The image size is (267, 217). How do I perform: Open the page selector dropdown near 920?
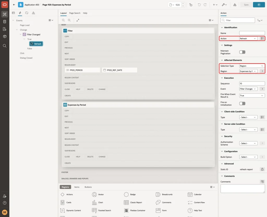[172, 5]
